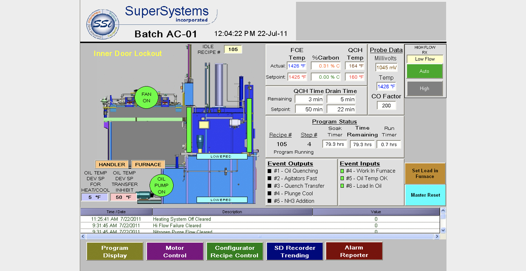Image resolution: width=526 pixels, height=271 pixels.
Task: Select the Hi Flow Failure Cleared row
Action: (x=260, y=225)
